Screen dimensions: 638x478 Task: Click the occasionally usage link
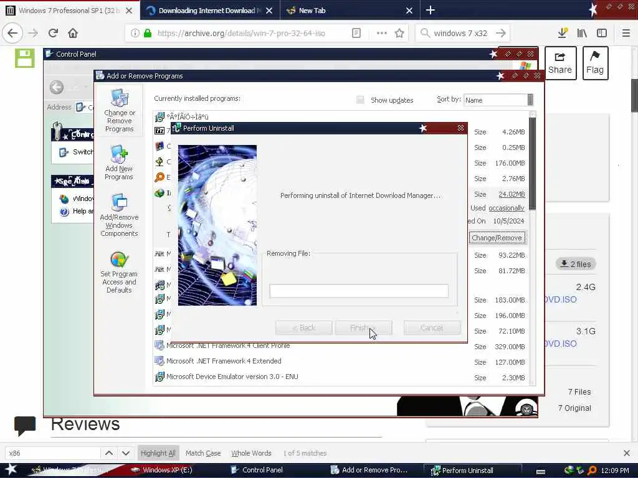pos(506,208)
